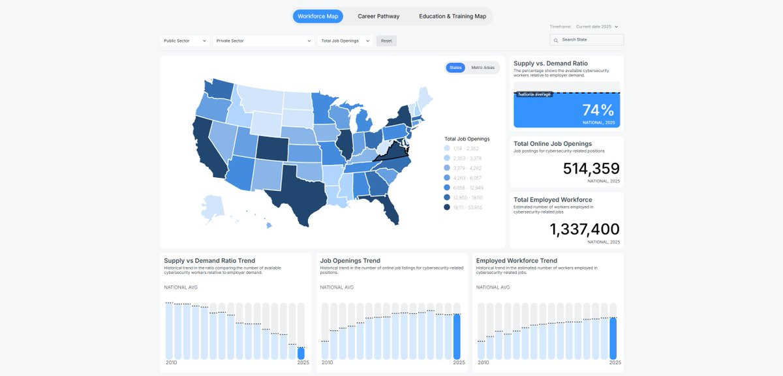Click the outlined state of Virginia
The image size is (783, 376).
point(395,154)
